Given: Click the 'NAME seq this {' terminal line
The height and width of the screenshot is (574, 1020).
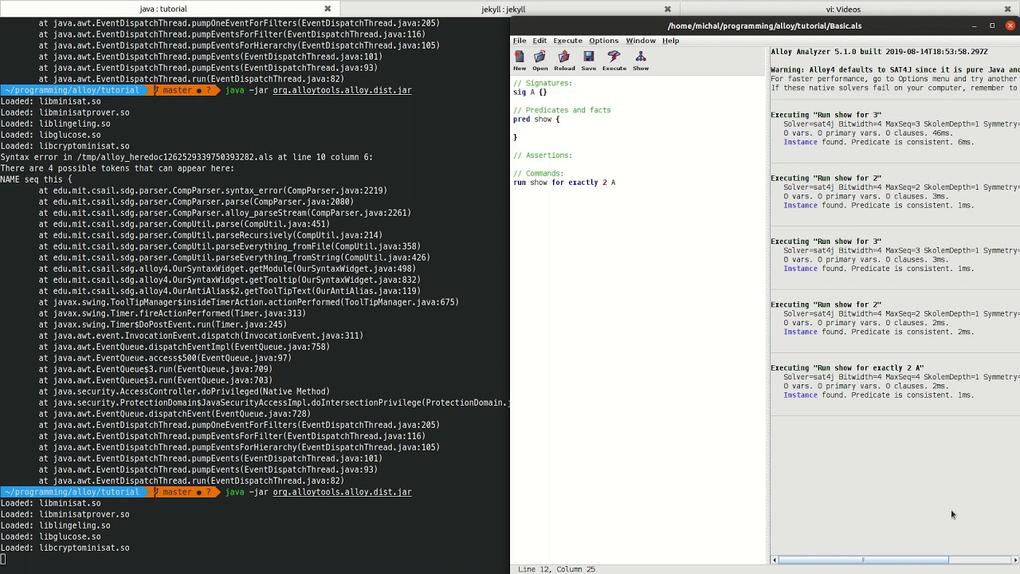Looking at the screenshot, I should (x=36, y=179).
